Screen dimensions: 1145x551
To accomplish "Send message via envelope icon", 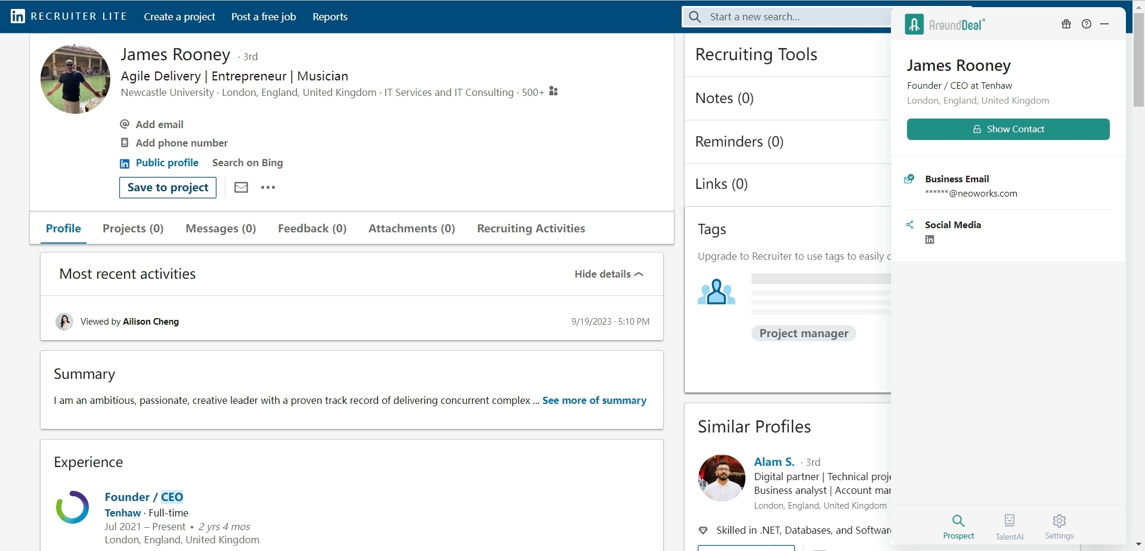I will coord(241,187).
